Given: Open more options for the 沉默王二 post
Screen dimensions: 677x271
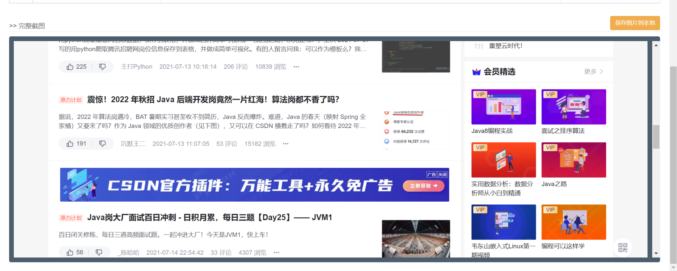Looking at the screenshot, I should pos(285,144).
